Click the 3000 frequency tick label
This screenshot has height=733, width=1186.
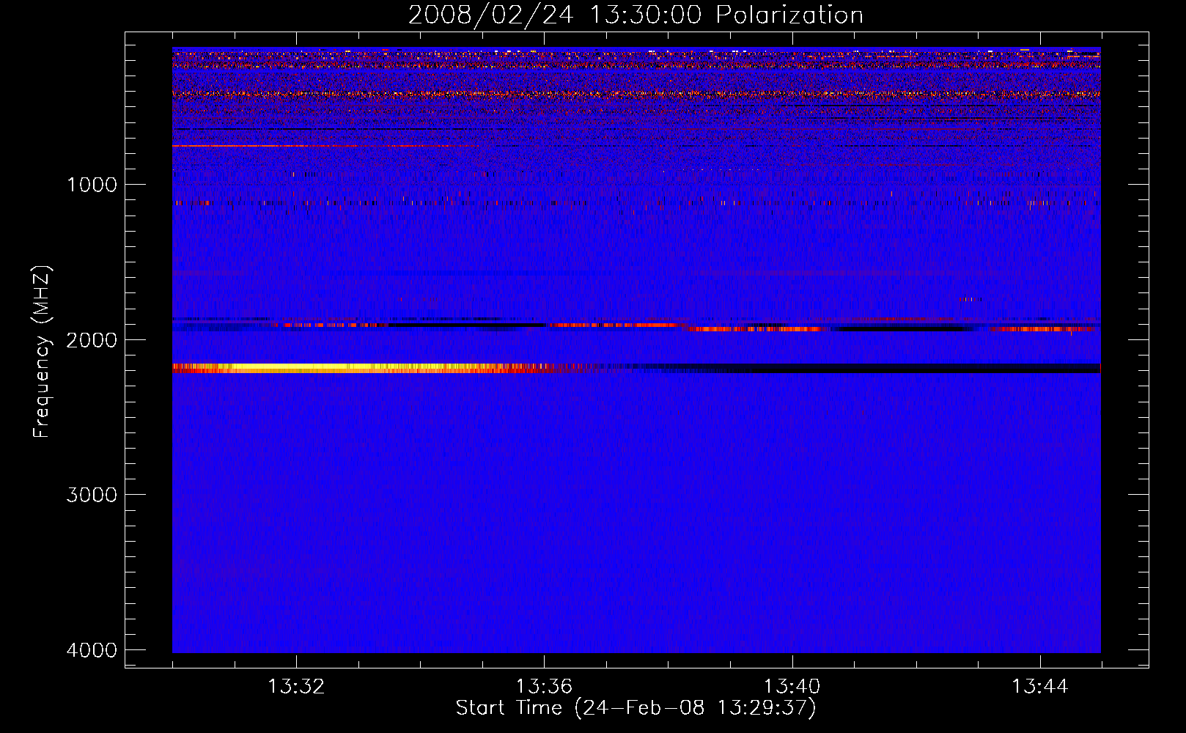pyautogui.click(x=92, y=494)
